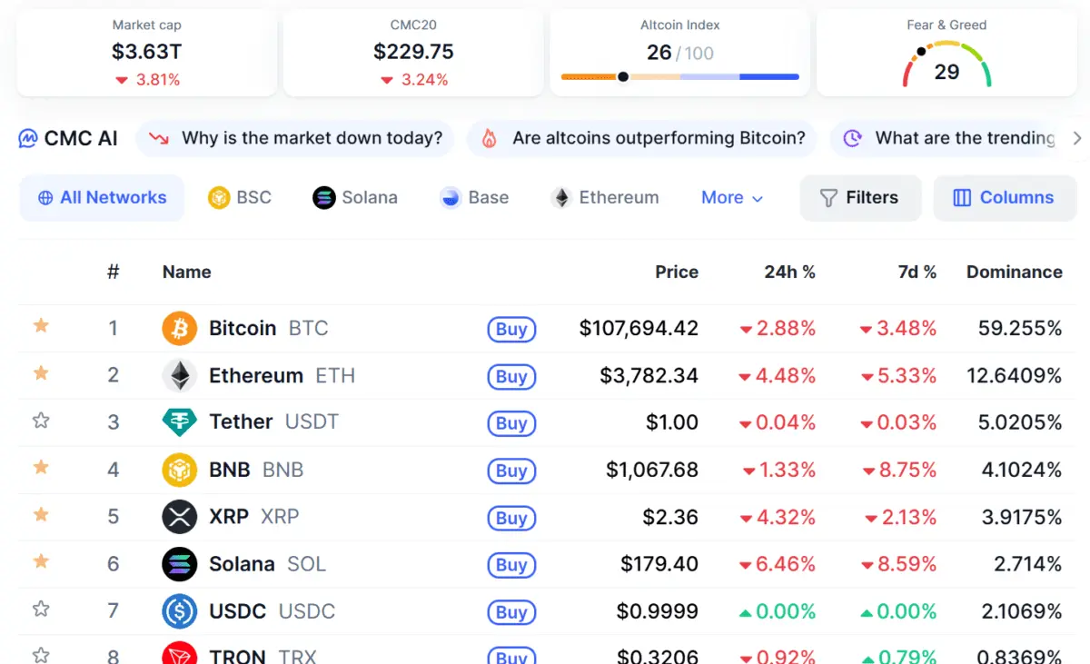
Task: Click the Bitcoin coin logo icon
Action: click(179, 328)
